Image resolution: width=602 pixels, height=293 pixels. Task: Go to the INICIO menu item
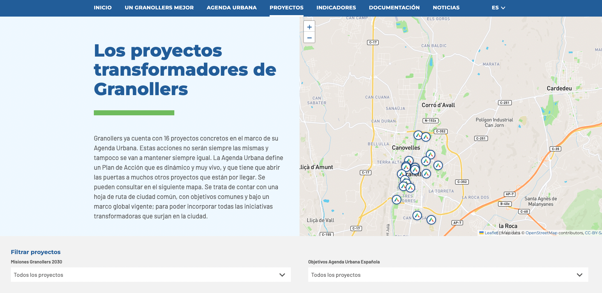[102, 8]
